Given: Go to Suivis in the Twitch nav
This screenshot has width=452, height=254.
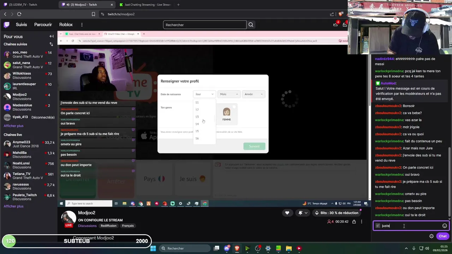Looking at the screenshot, I should point(21,25).
